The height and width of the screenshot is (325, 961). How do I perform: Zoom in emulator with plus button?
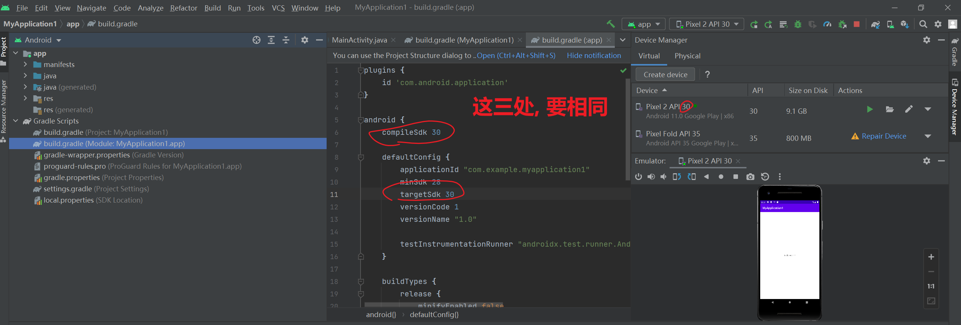pos(931,257)
